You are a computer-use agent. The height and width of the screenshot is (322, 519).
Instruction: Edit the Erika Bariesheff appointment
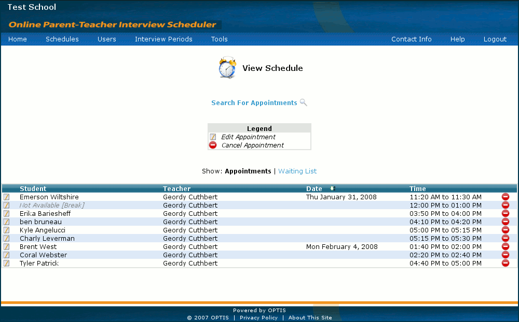6,214
